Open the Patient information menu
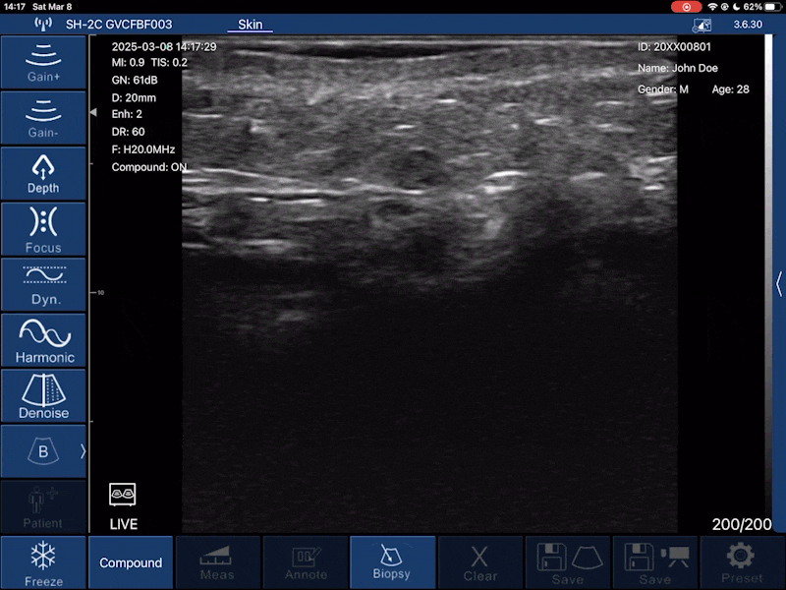Image resolution: width=786 pixels, height=590 pixels. (43, 506)
